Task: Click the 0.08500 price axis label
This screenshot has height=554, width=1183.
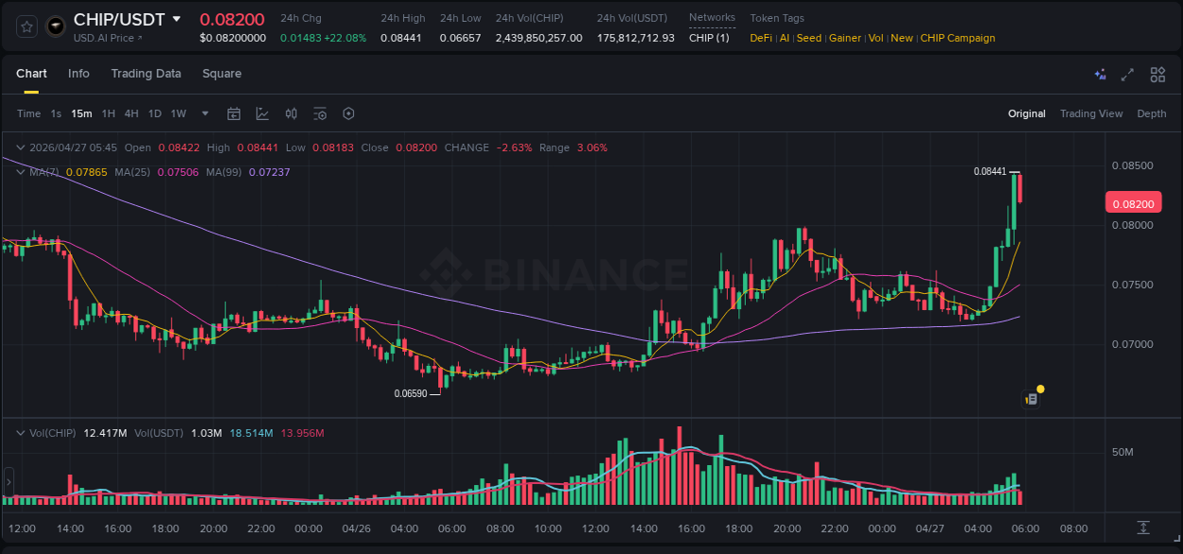Action: [1132, 165]
